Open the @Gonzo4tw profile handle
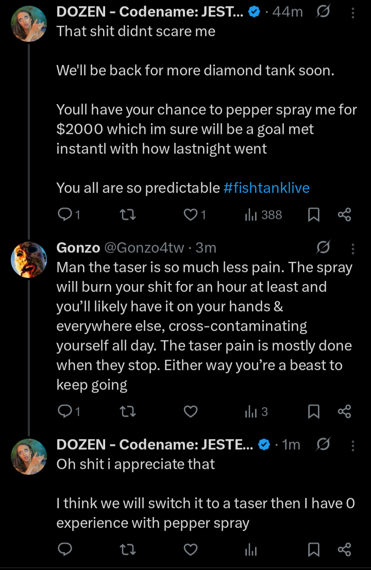The width and height of the screenshot is (371, 570). (144, 247)
